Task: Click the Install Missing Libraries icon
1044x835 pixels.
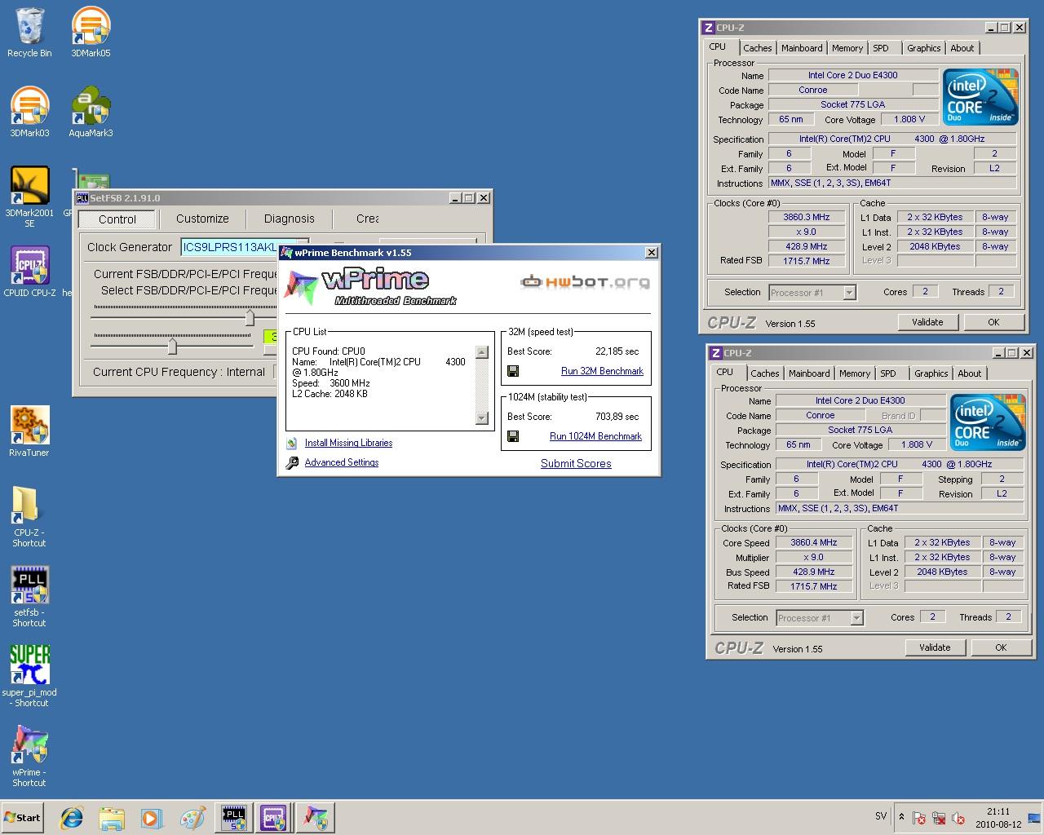Action: (292, 444)
